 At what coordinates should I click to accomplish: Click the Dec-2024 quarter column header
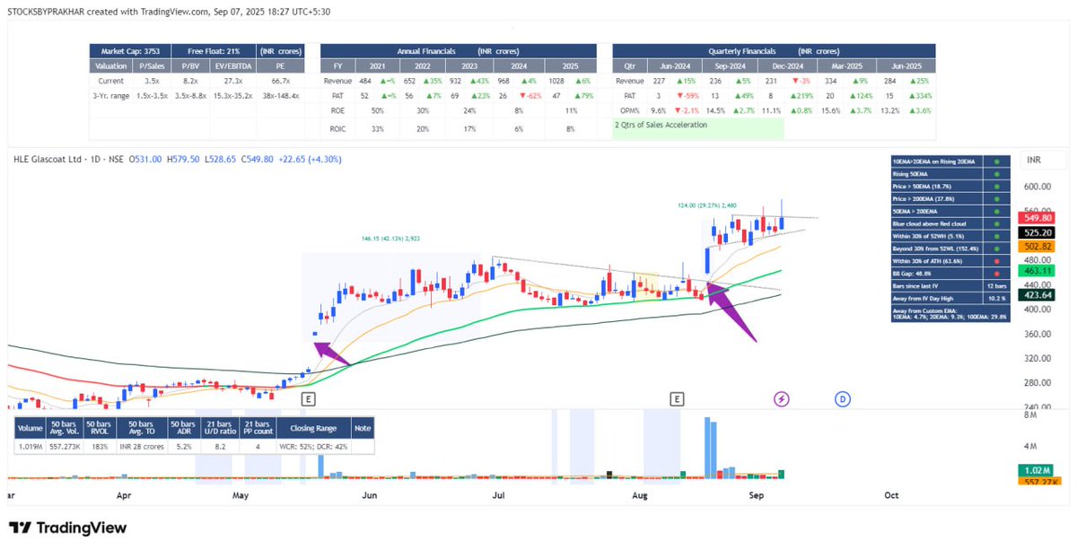pyautogui.click(x=787, y=66)
